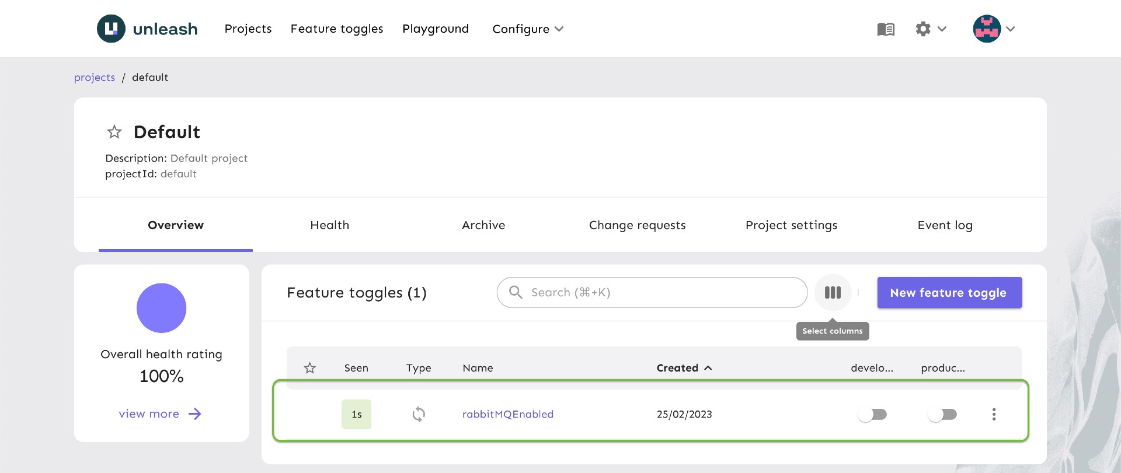Click the unleash brand name

(165, 29)
